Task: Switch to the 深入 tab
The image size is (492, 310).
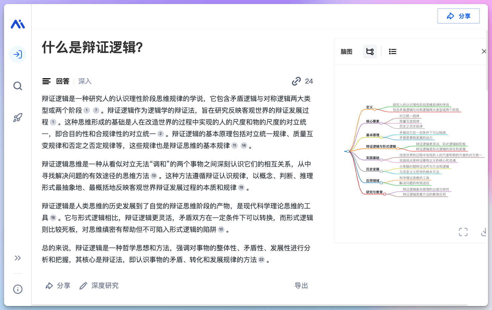Action: point(85,81)
